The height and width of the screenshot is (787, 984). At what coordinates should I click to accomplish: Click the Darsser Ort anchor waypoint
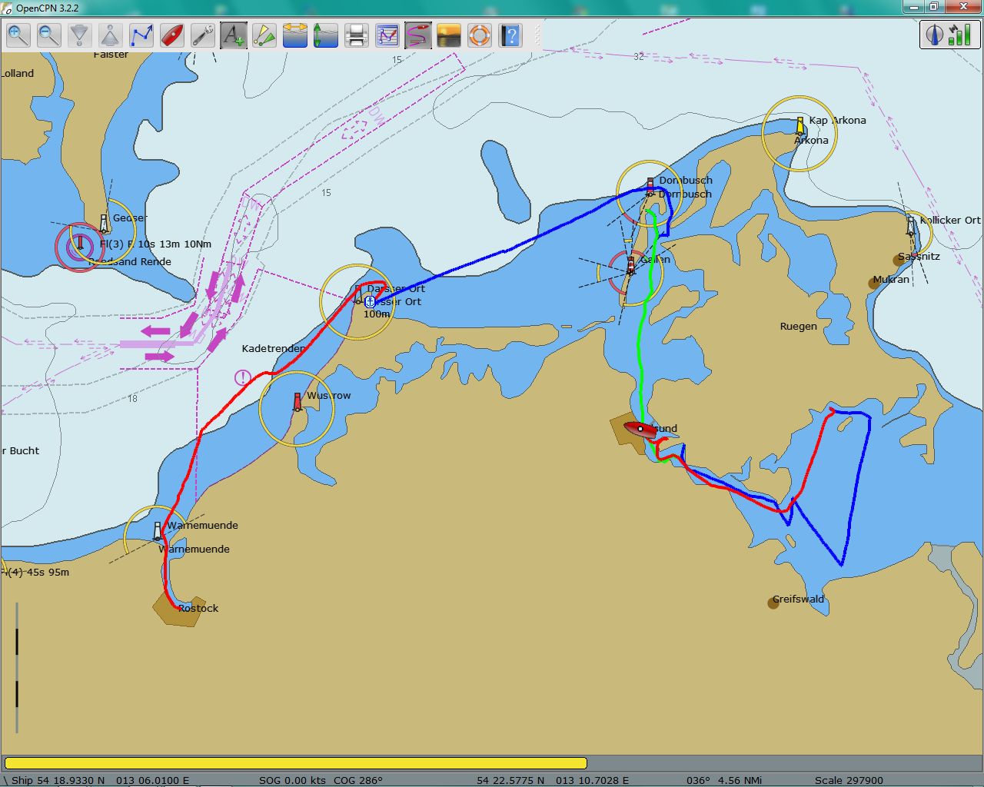(370, 302)
